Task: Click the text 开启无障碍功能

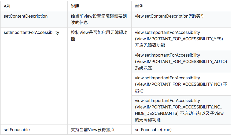Action: click(x=150, y=45)
